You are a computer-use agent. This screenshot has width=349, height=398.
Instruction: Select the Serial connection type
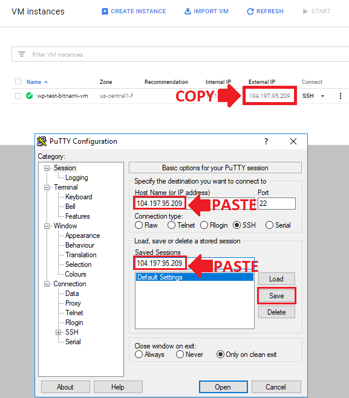tap(269, 225)
